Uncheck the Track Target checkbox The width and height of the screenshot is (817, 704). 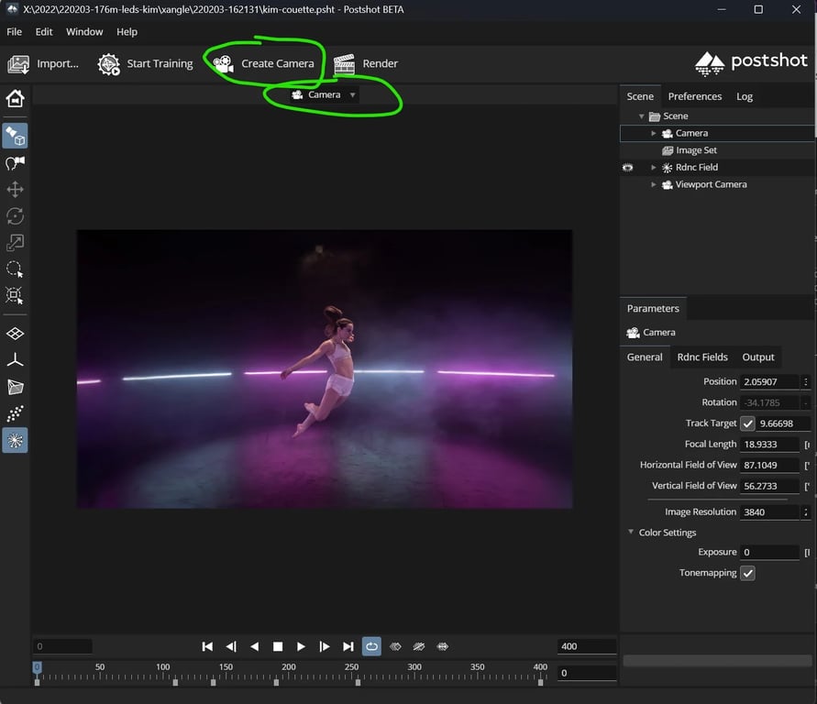pos(747,423)
